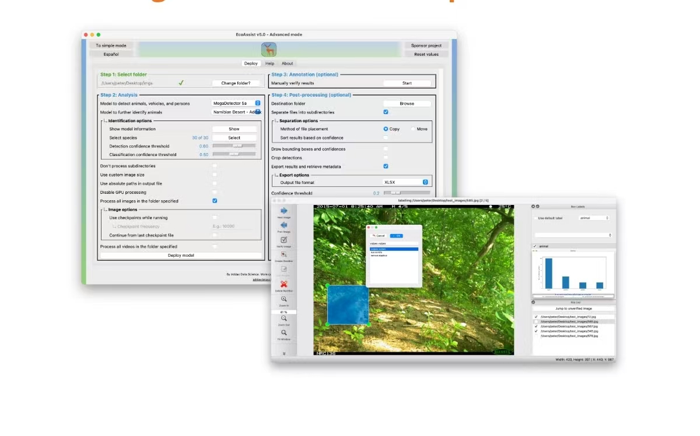700x436 pixels.
Task: Click the Verify Image checkmark icon
Action: click(x=284, y=240)
